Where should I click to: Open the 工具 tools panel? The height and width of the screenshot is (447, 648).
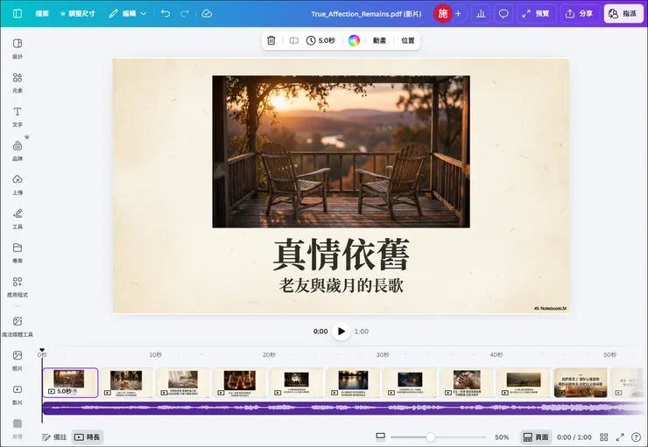coord(18,219)
